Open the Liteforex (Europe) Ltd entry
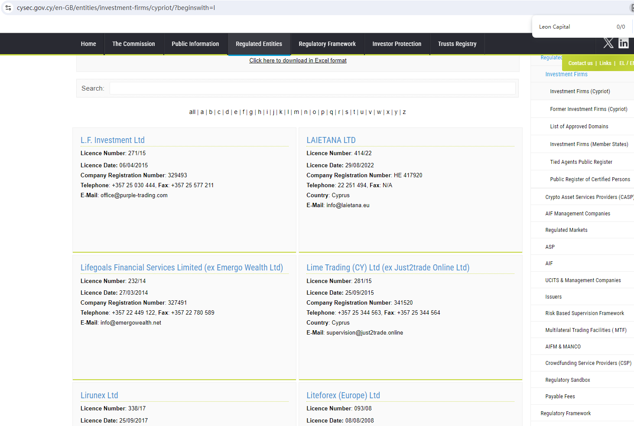The width and height of the screenshot is (634, 426). click(x=343, y=395)
